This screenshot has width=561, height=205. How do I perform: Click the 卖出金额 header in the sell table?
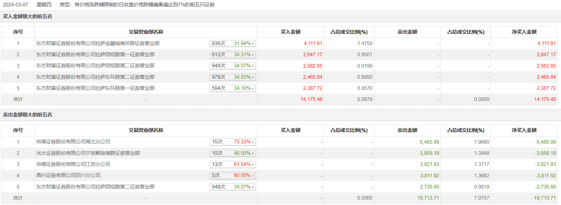coord(407,130)
